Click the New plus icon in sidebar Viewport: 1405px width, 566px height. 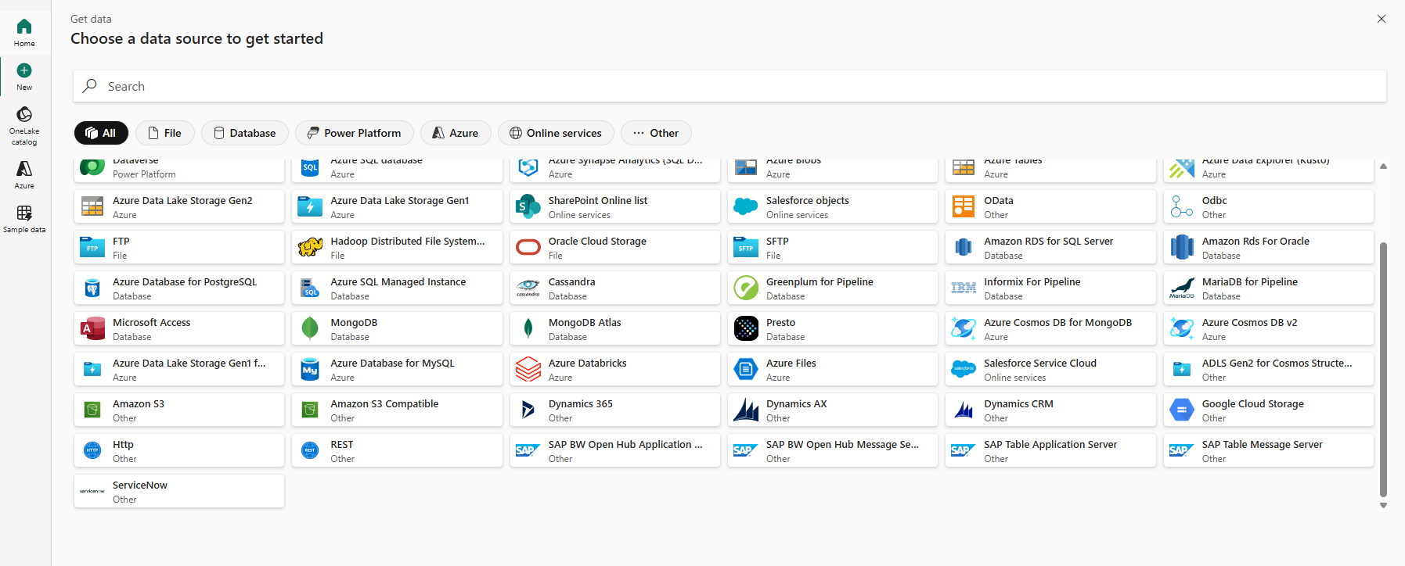[x=24, y=71]
